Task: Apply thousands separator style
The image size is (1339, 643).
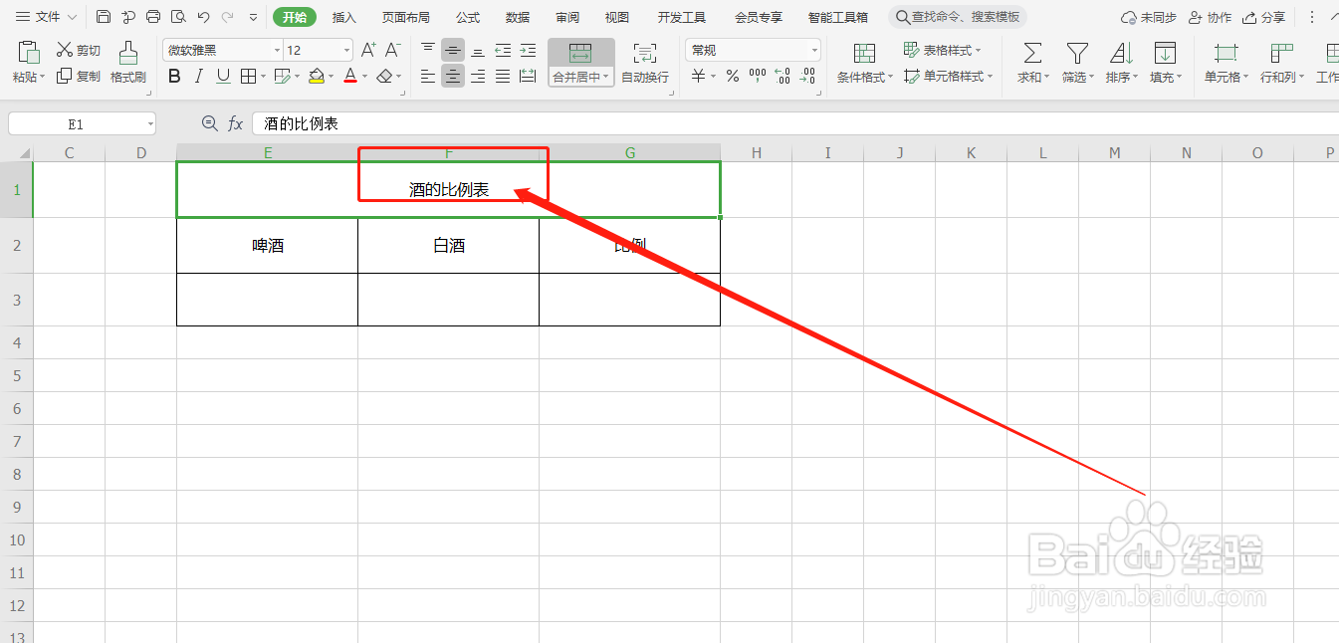Action: click(x=758, y=76)
